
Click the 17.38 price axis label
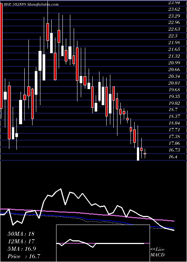click(x=174, y=137)
